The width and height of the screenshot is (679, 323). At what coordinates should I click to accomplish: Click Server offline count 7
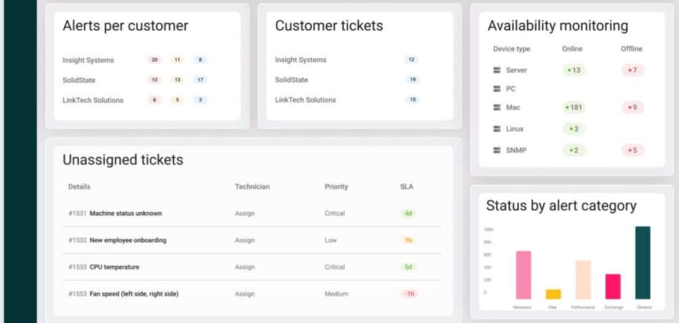(633, 70)
